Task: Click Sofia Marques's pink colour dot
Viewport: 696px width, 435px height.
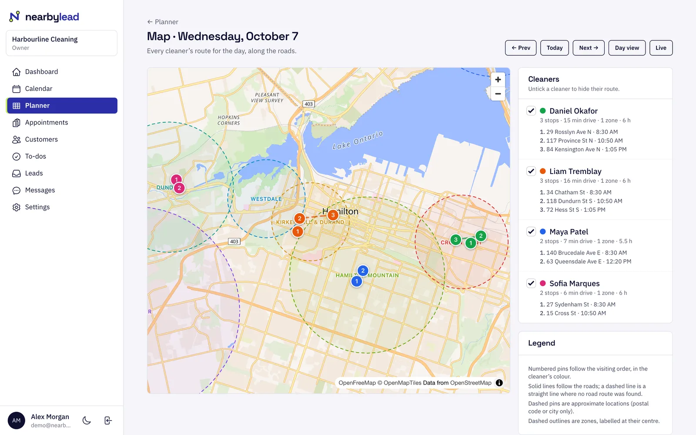Action: (x=543, y=283)
